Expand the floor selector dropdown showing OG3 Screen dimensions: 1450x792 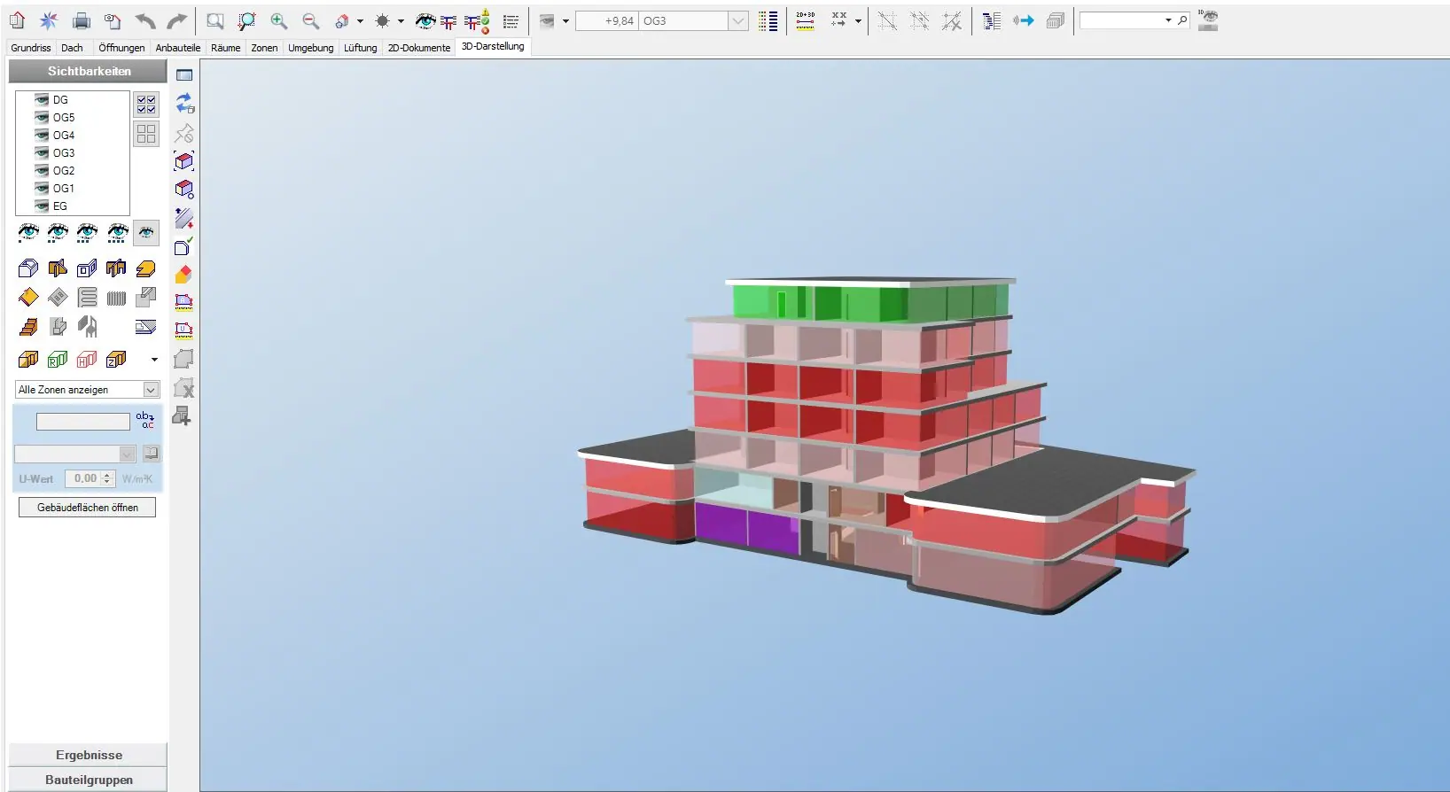click(x=737, y=20)
